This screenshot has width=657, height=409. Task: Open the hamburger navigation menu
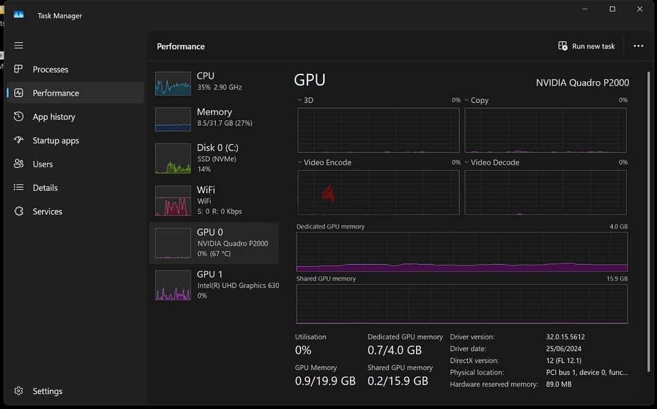18,45
